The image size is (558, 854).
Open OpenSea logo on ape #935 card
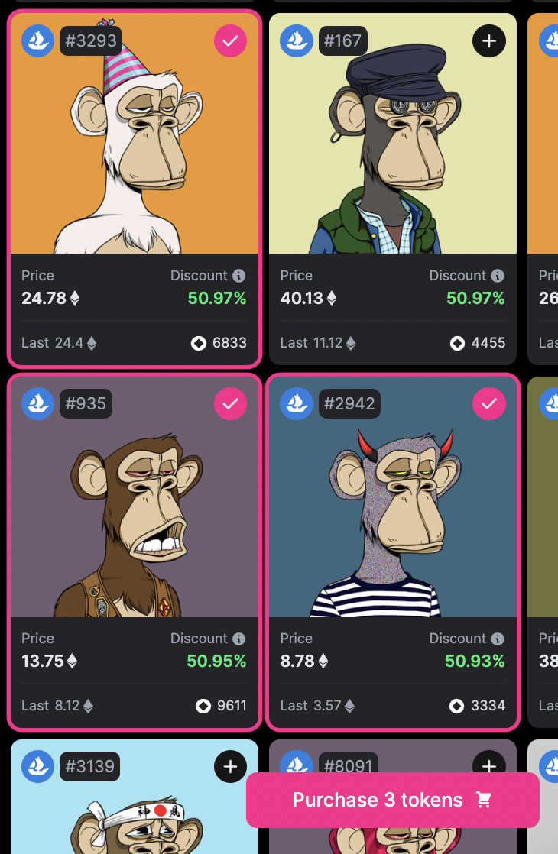[x=37, y=403]
